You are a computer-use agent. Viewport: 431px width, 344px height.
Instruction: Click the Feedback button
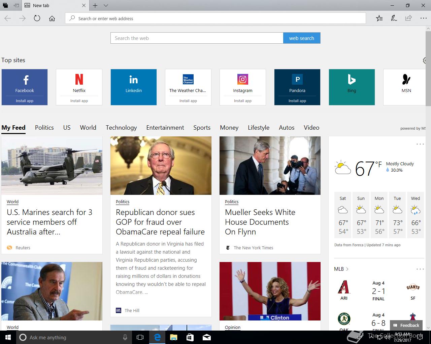coord(406,325)
